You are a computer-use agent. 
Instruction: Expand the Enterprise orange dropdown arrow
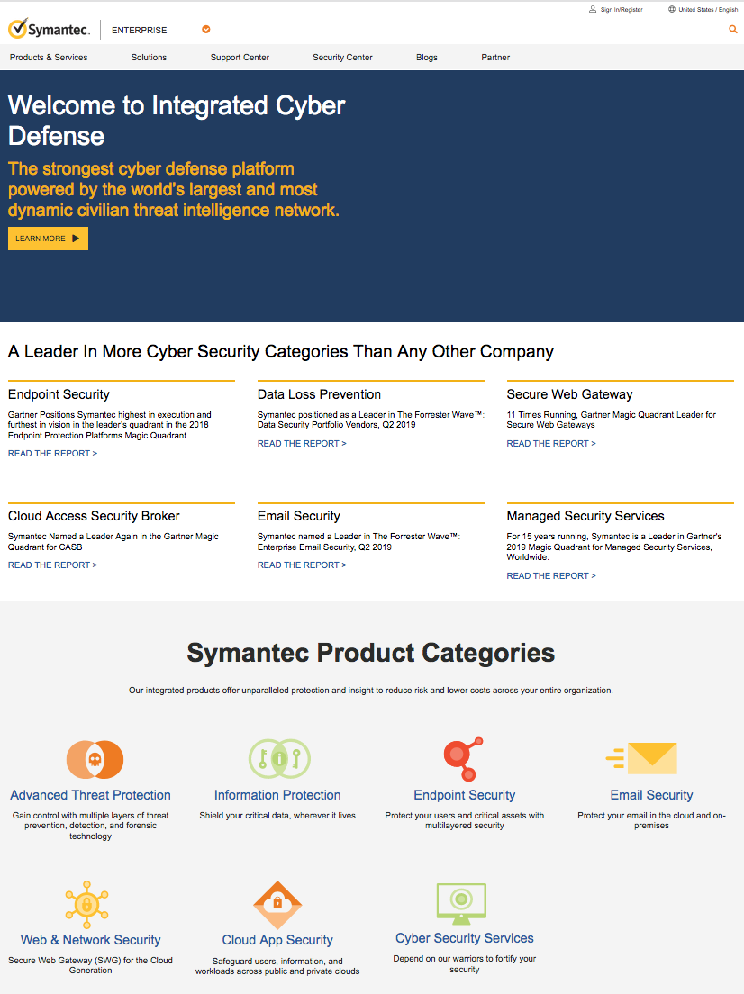pos(205,29)
